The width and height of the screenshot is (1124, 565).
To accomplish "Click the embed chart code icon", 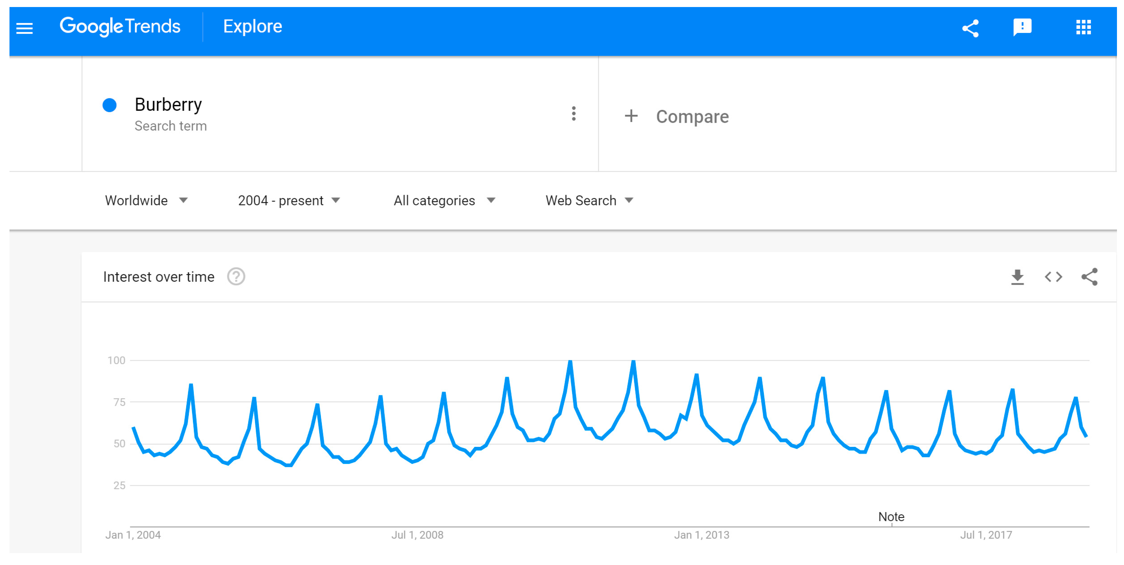I will [x=1053, y=277].
